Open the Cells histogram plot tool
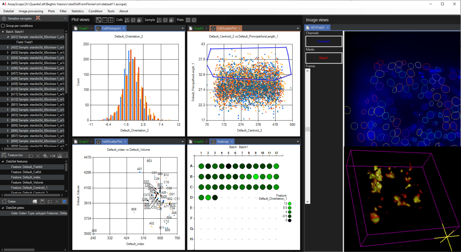461x252 pixels. (x=128, y=20)
